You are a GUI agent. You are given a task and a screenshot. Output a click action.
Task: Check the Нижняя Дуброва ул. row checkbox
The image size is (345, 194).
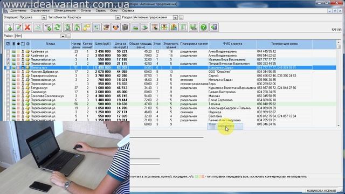[8, 72]
